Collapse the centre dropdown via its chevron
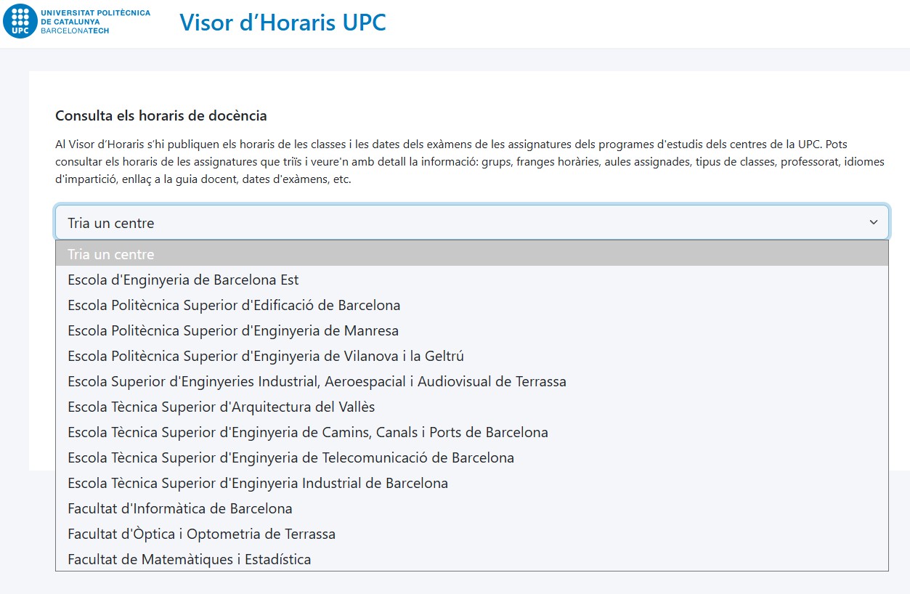 click(x=874, y=222)
